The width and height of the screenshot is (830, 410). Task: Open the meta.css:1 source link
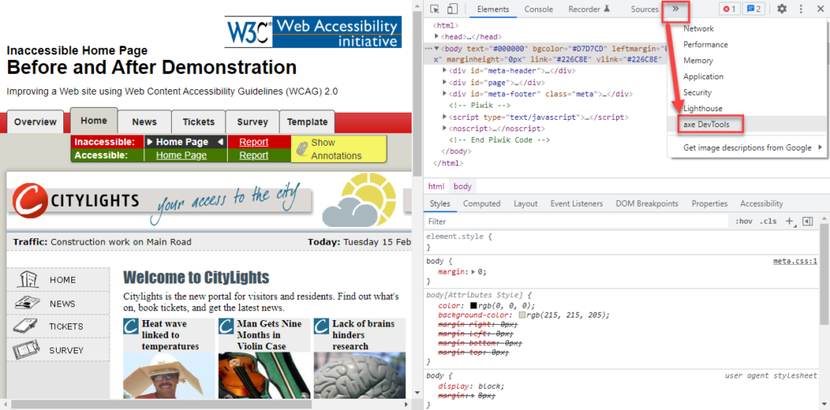(795, 261)
